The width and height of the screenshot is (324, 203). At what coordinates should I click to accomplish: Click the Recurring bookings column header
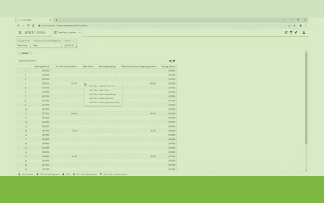coord(107,67)
